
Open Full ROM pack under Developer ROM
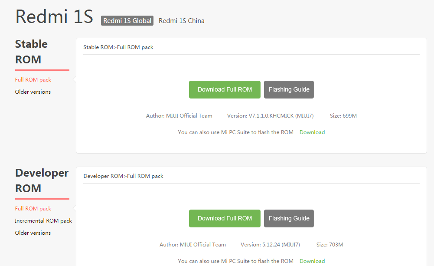tap(33, 209)
